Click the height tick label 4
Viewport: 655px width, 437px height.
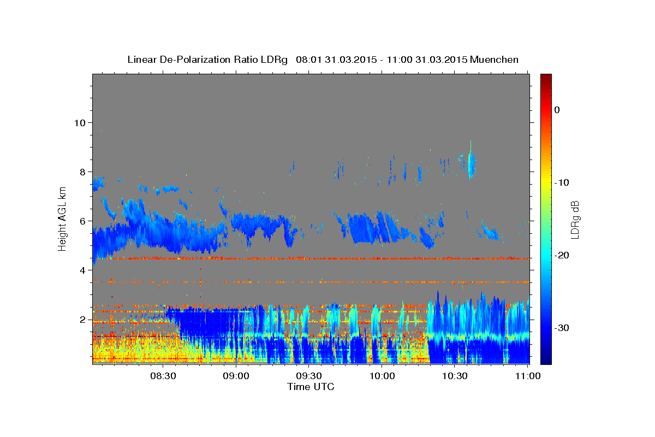point(84,270)
